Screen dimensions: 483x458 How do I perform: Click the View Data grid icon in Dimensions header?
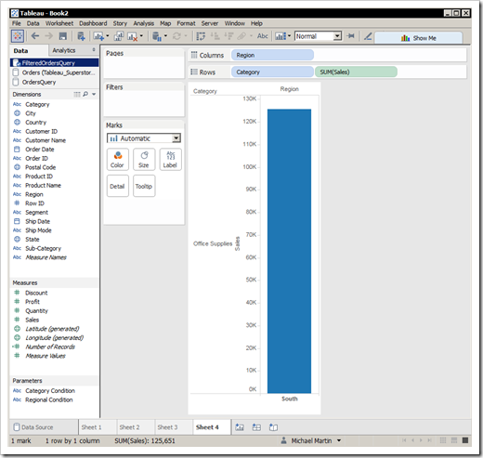coord(77,94)
